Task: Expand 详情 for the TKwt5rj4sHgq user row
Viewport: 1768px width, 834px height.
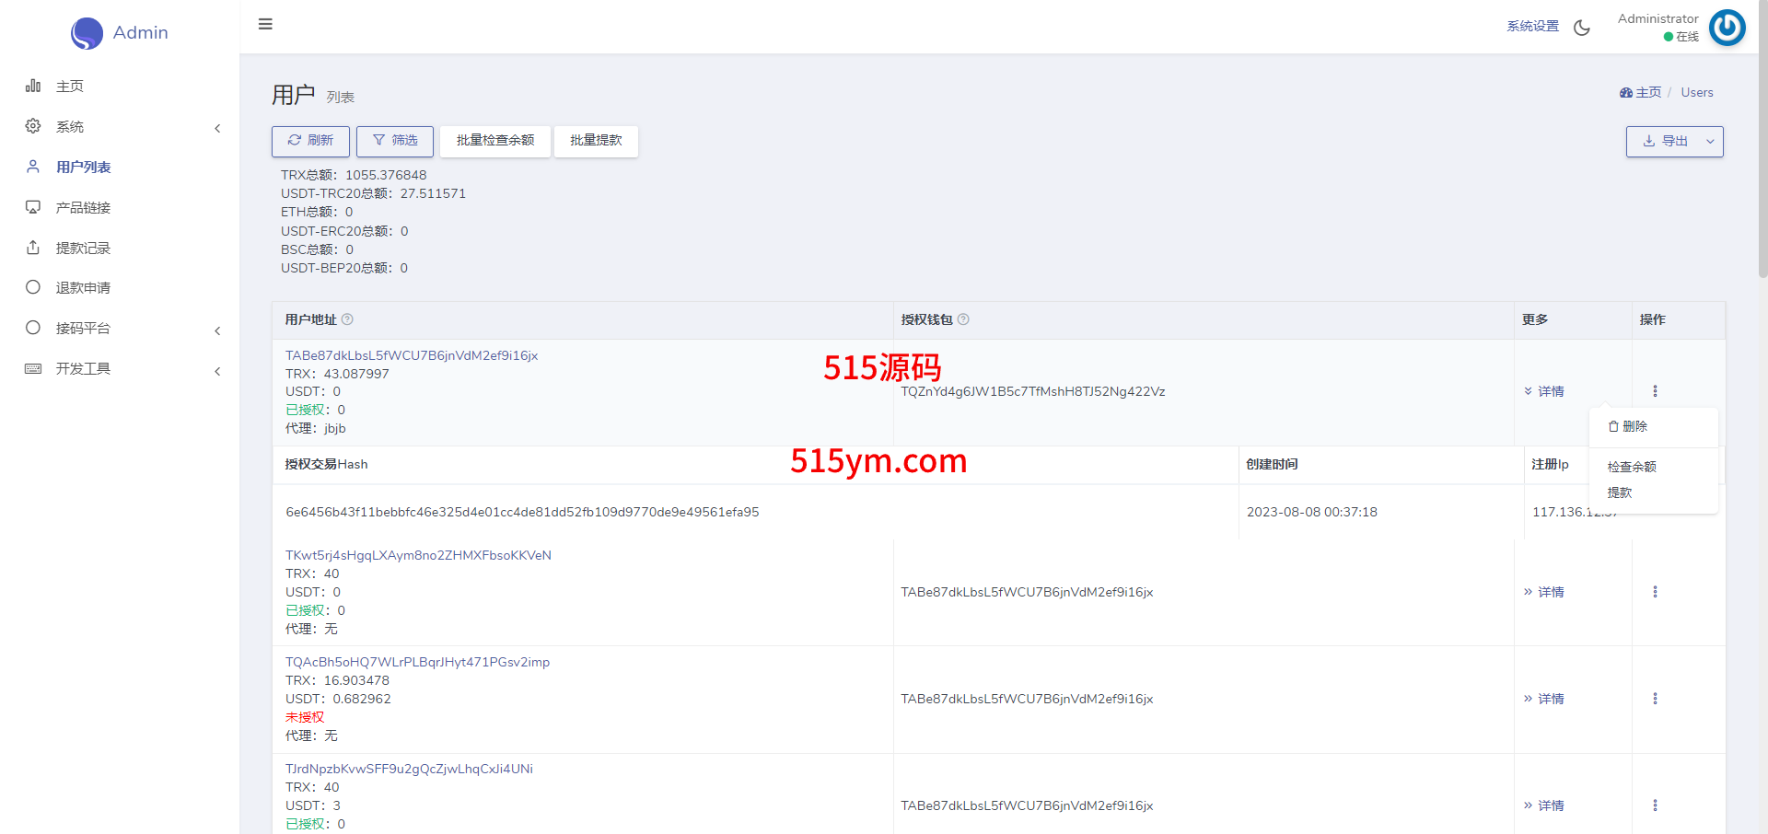Action: (x=1544, y=592)
